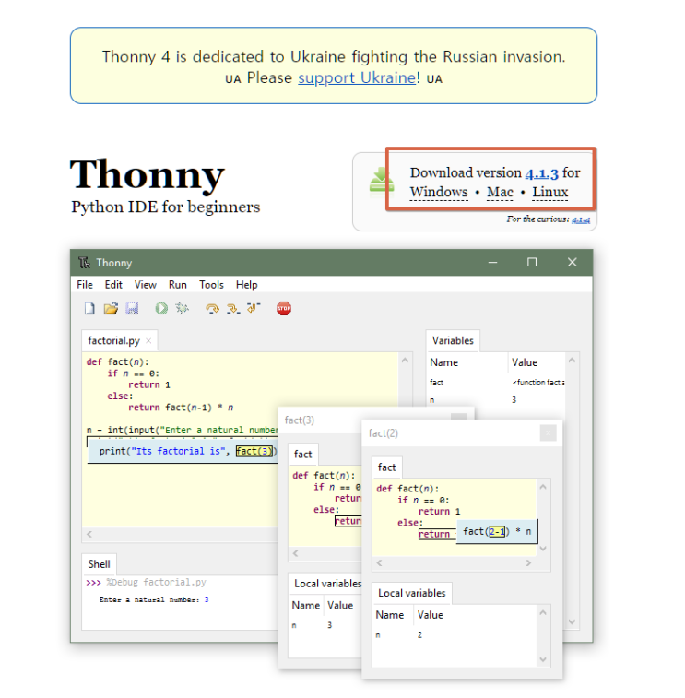Image resolution: width=685 pixels, height=698 pixels.
Task: Click fact(2) local variables scroll-up arrow
Action: [543, 612]
